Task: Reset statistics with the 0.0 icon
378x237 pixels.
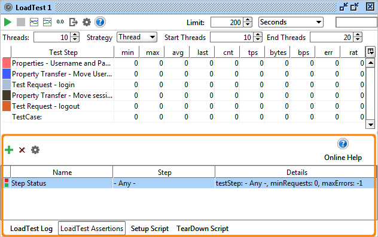Action: (x=60, y=22)
